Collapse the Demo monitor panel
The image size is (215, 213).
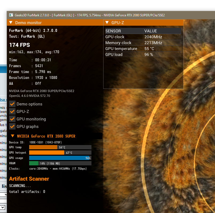tap(11, 23)
